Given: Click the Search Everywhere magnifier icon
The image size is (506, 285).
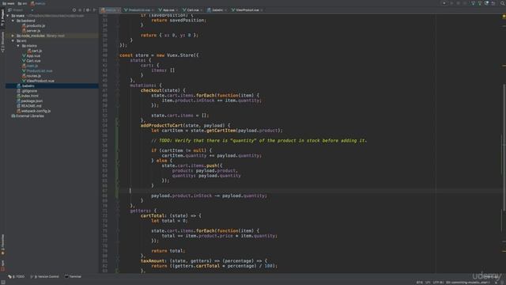Looking at the screenshot, I should pyautogui.click(x=502, y=3).
